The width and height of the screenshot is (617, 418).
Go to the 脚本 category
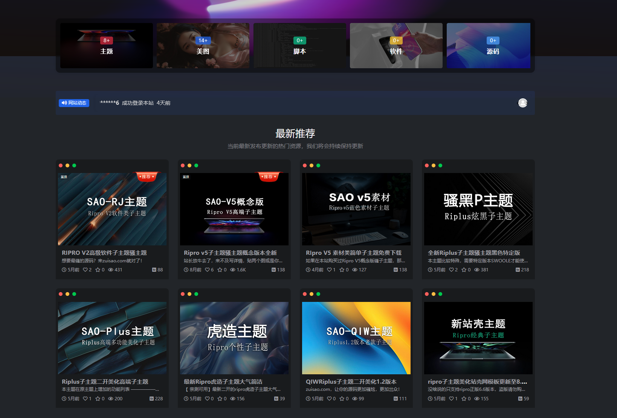[299, 46]
